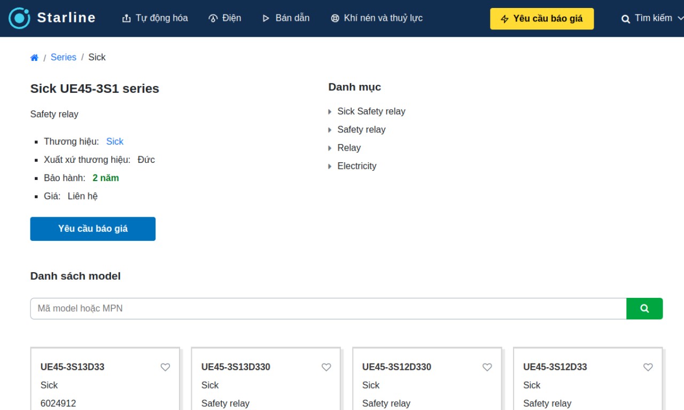Open model UE45-3S12D33
The width and height of the screenshot is (684, 410).
tap(555, 367)
